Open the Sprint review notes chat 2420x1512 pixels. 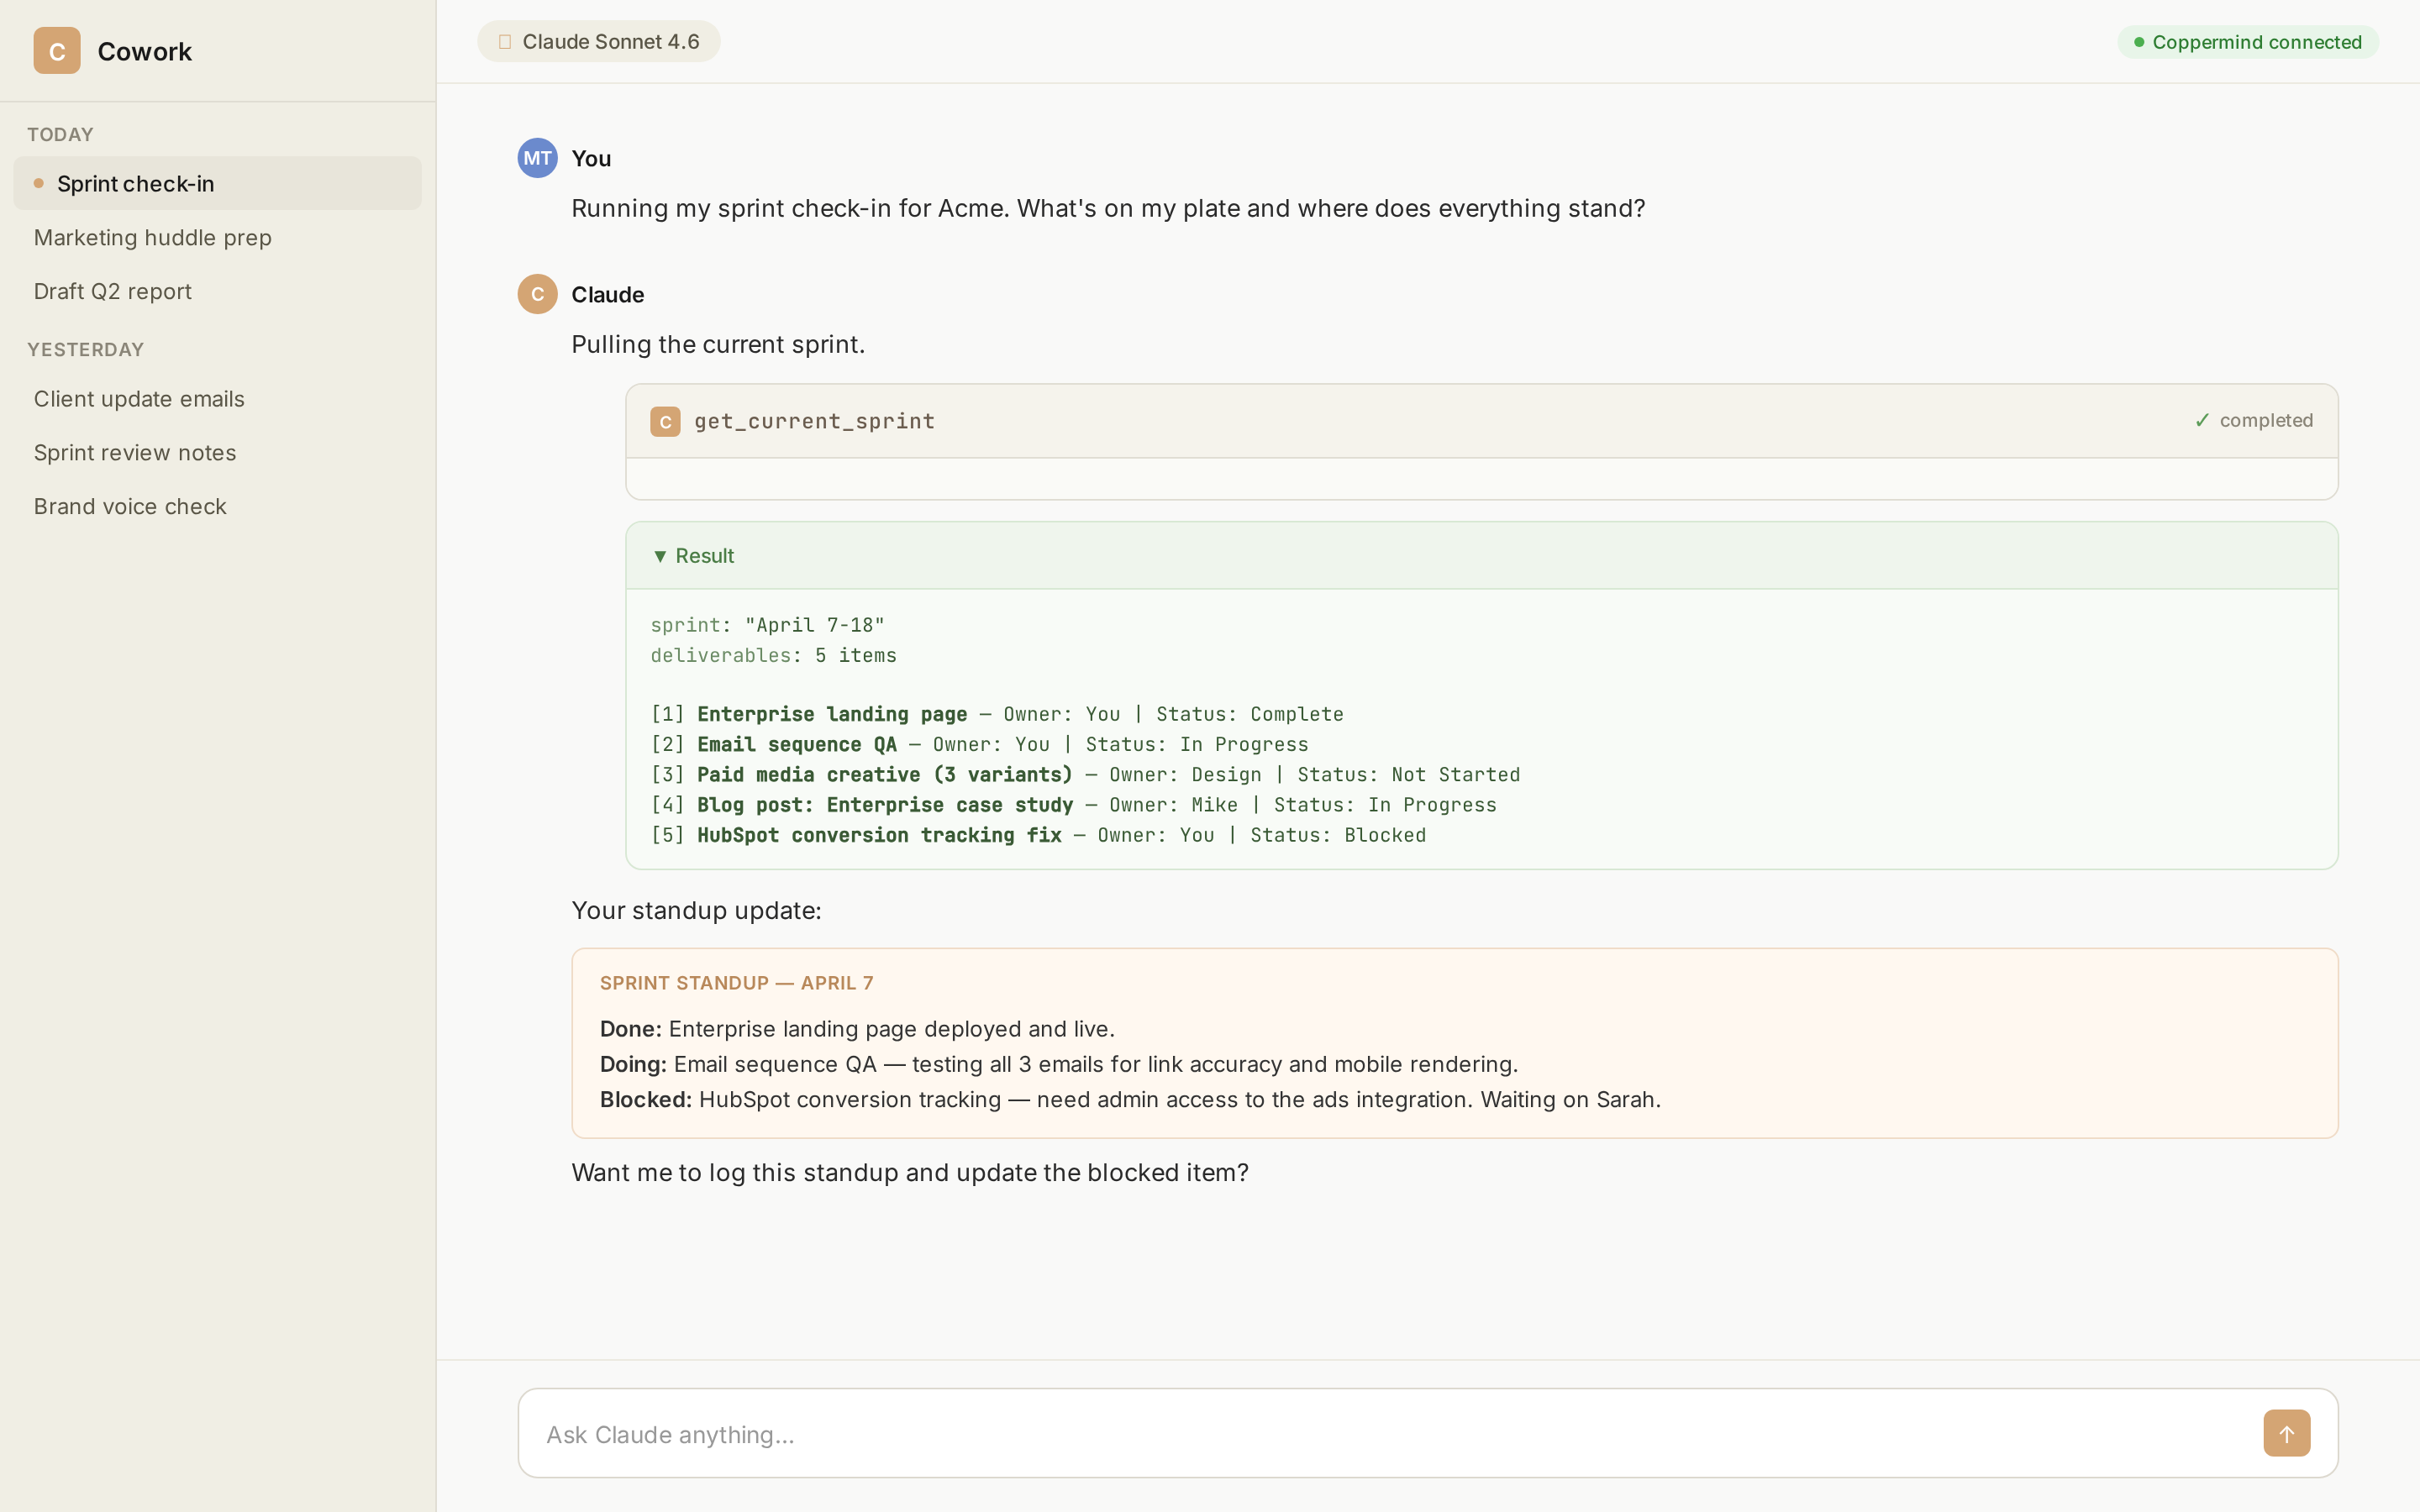coord(217,453)
